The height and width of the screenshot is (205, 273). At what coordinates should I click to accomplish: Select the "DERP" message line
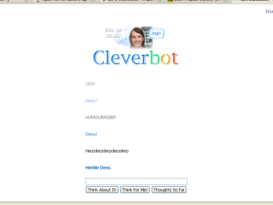pyautogui.click(x=90, y=84)
